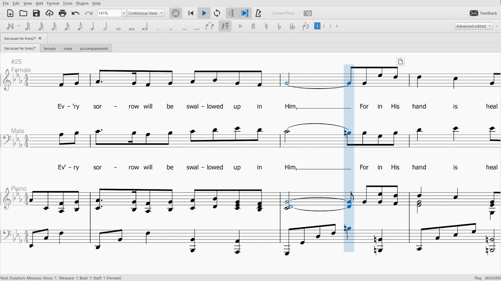The height and width of the screenshot is (281, 501).
Task: Open the Edit menu
Action: click(x=16, y=3)
